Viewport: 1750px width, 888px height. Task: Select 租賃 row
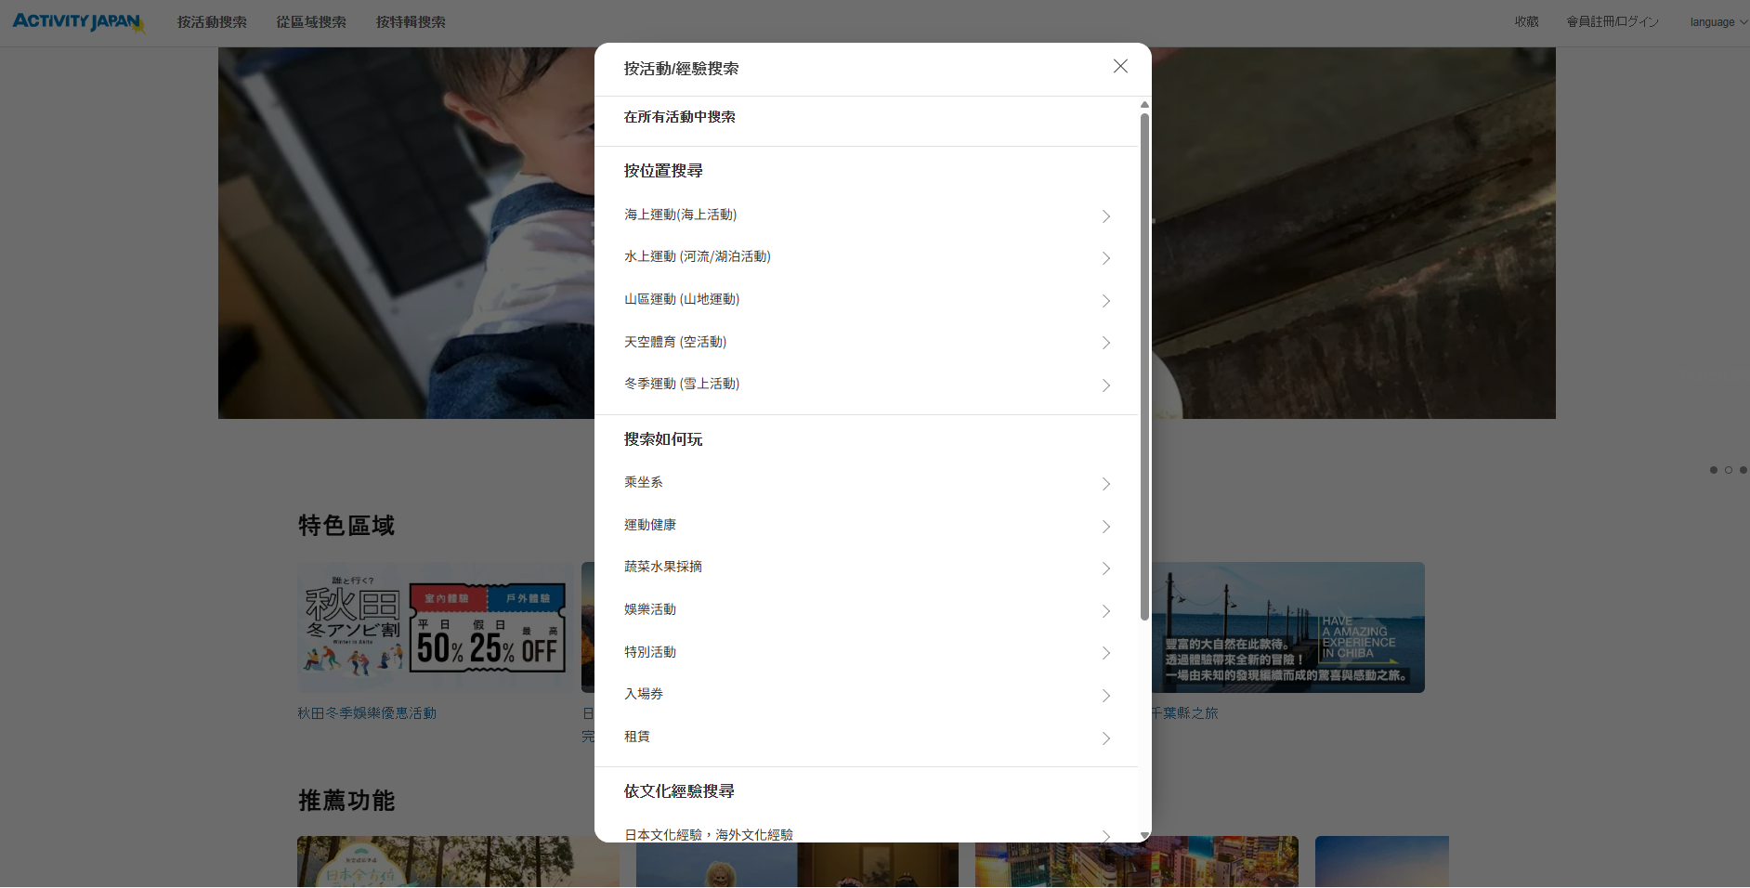(866, 737)
